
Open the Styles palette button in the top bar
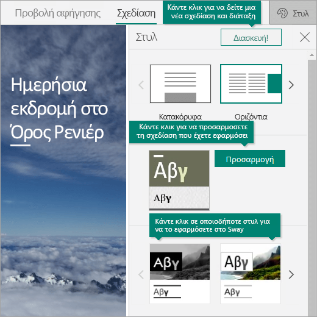click(293, 13)
